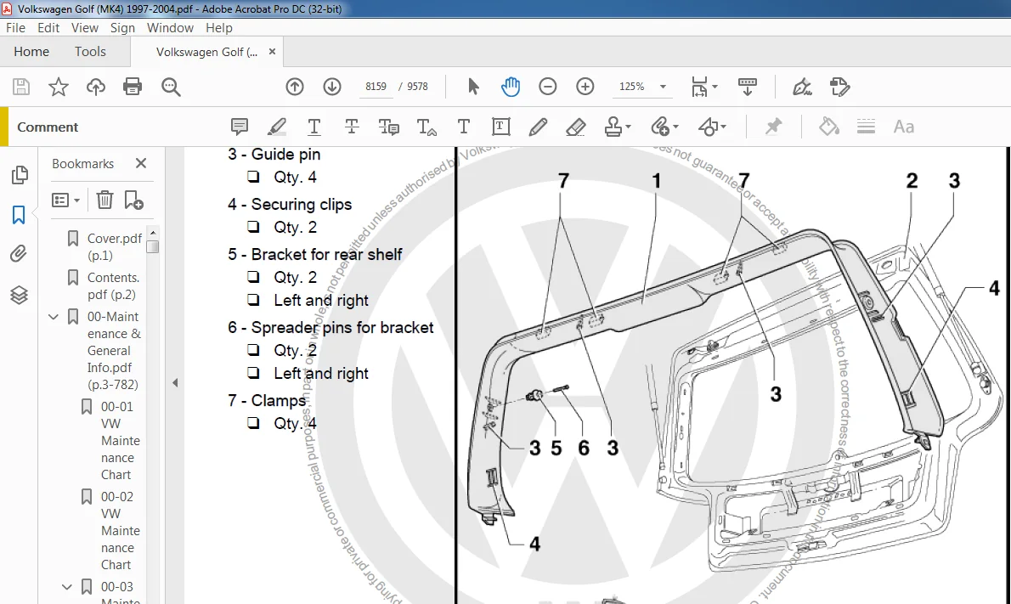Open the Layers panel
This screenshot has width=1011, height=604.
[19, 295]
